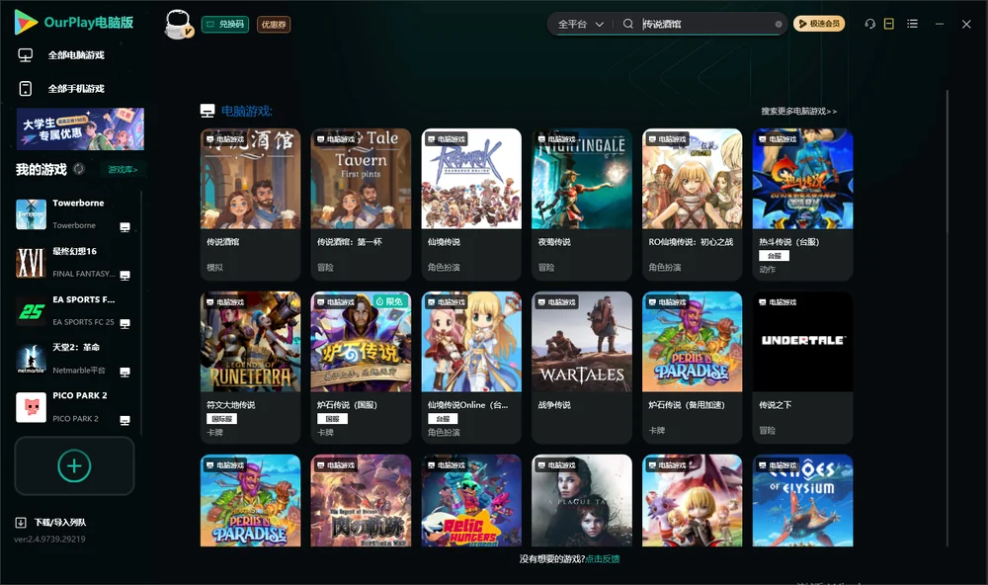Open the 极速会员 membership button
This screenshot has height=585, width=988.
tap(818, 24)
